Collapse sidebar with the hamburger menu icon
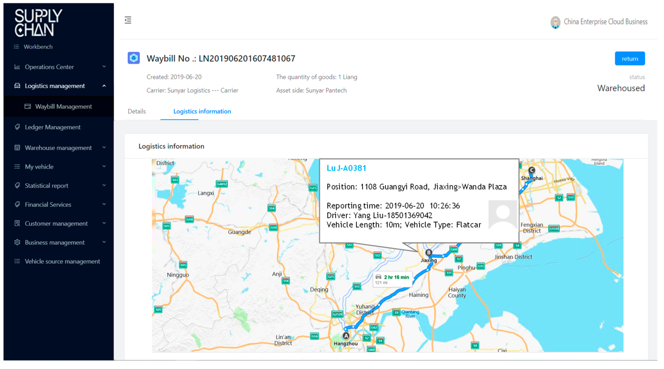The height and width of the screenshot is (369, 664). point(128,20)
